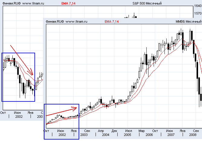Open www.finam.ru text on ММВБ chart header
This screenshot has width=202, height=145.
click(x=76, y=21)
